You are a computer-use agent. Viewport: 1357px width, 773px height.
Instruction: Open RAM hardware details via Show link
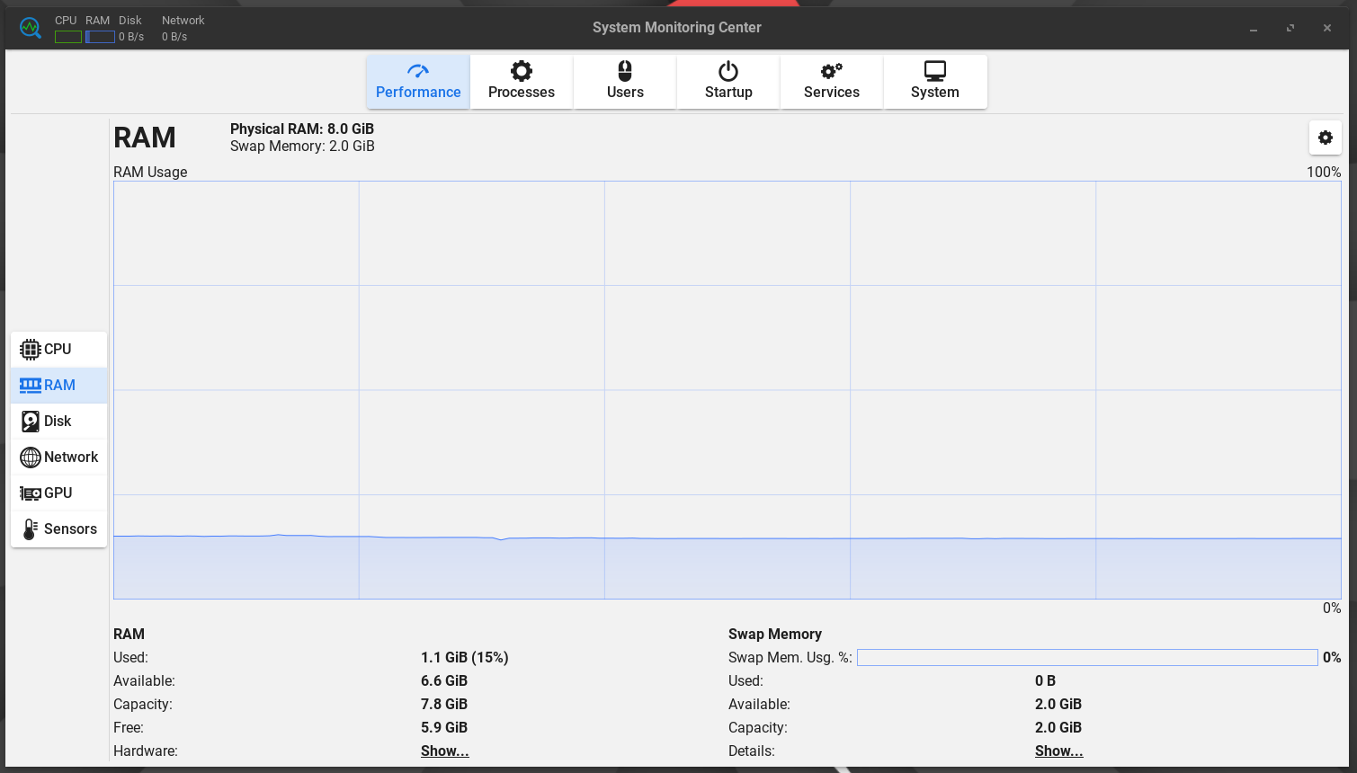(x=443, y=751)
